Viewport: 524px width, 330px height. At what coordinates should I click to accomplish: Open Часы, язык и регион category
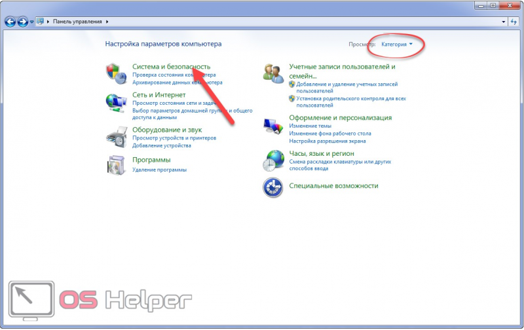click(322, 153)
